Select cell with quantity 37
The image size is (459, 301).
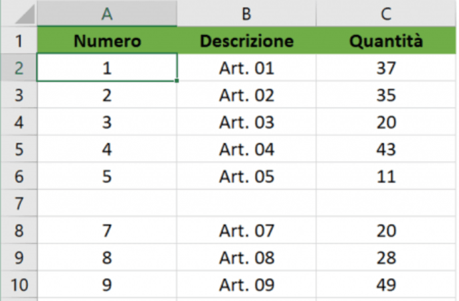point(386,68)
